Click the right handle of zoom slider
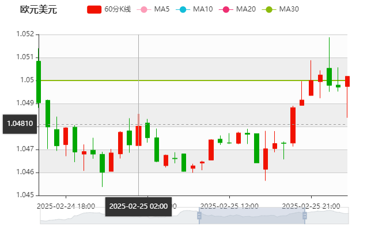386x230 pixels. click(x=305, y=216)
